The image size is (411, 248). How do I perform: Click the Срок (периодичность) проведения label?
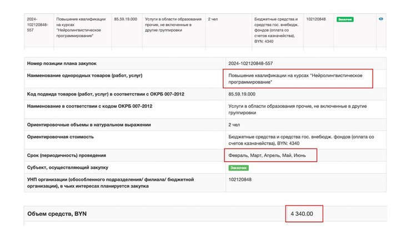(67, 155)
